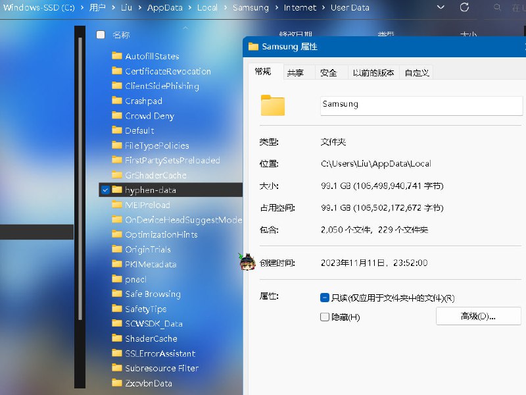526x395 pixels.
Task: Expand the breadcrumb arrow after Local
Action: click(x=226, y=8)
